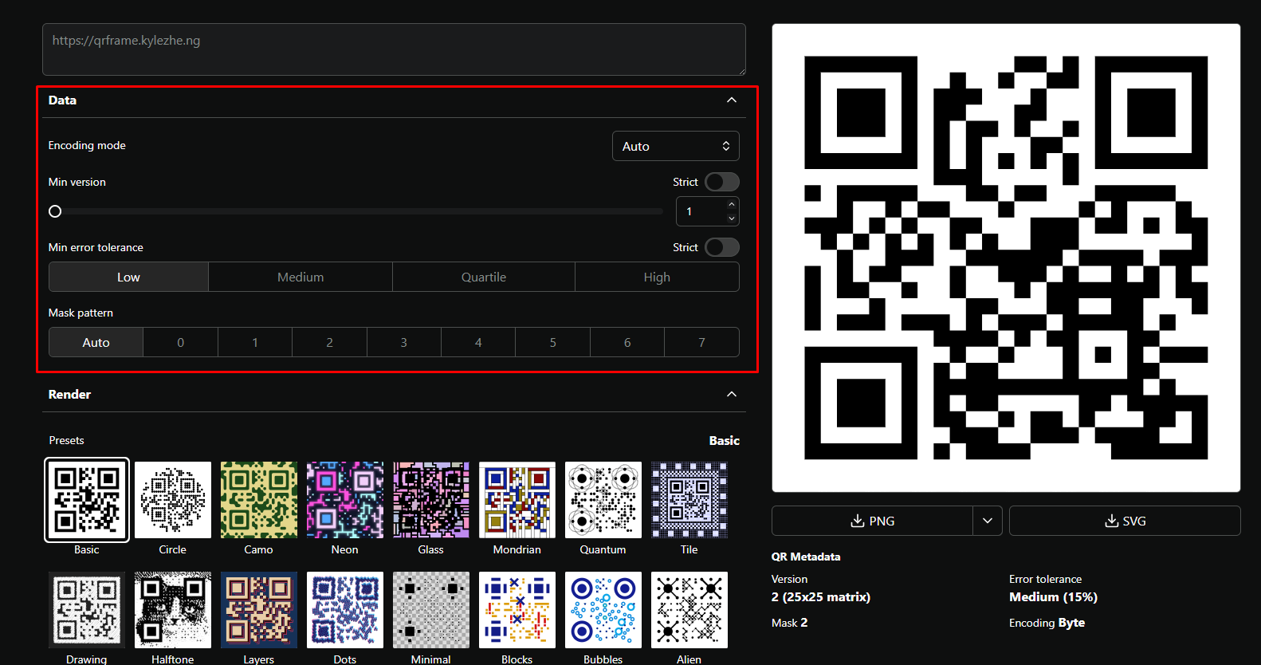Select the Glass preset
Image resolution: width=1261 pixels, height=665 pixels.
pos(431,500)
